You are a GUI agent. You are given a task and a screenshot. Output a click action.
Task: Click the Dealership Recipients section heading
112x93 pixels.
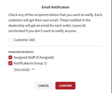(21, 52)
